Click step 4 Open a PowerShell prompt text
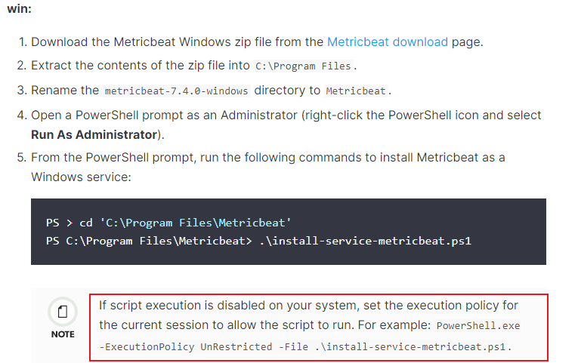 click(x=286, y=125)
